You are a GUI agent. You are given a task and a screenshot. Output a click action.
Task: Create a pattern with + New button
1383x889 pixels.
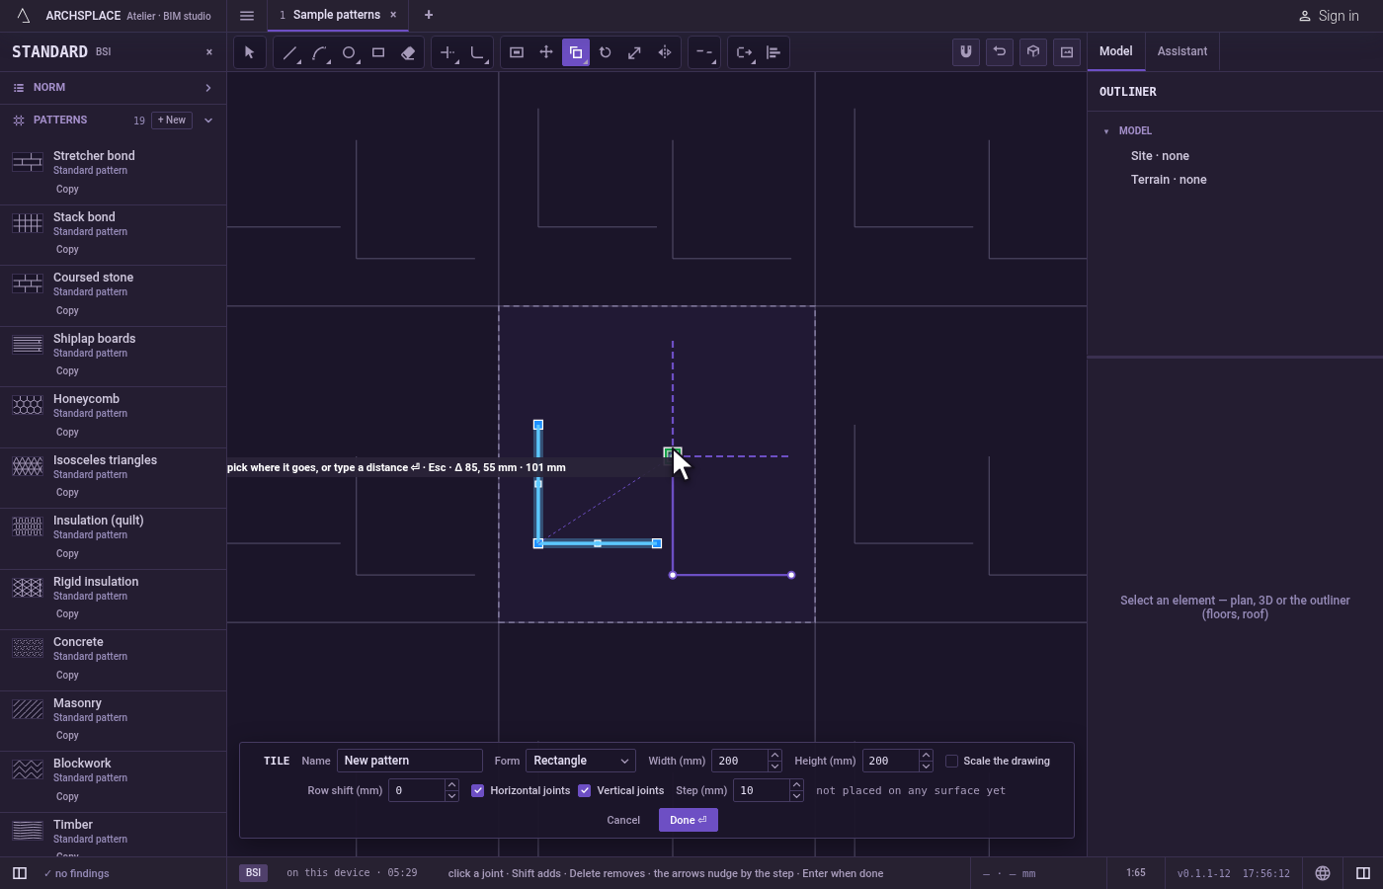click(x=172, y=121)
